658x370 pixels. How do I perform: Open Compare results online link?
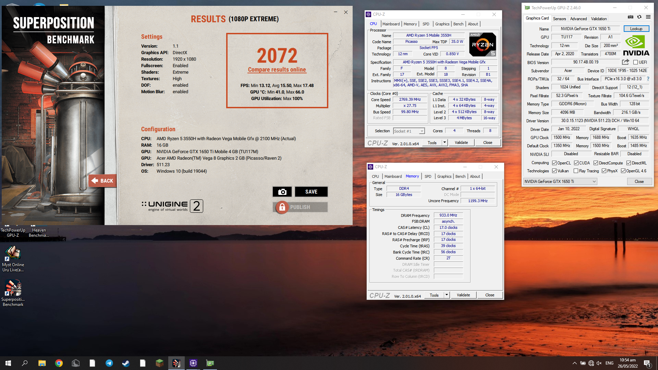[277, 70]
